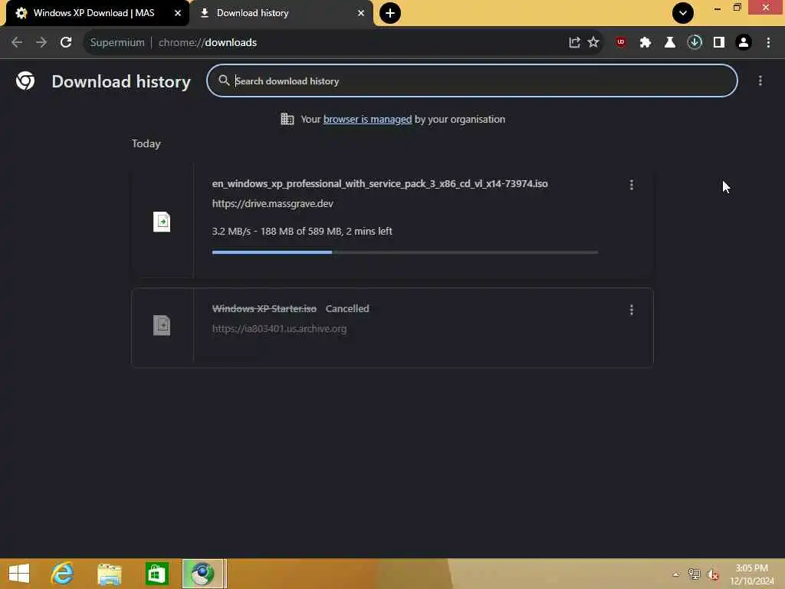Open the Download history page more-actions menu
The image size is (785, 589).
[x=760, y=81]
